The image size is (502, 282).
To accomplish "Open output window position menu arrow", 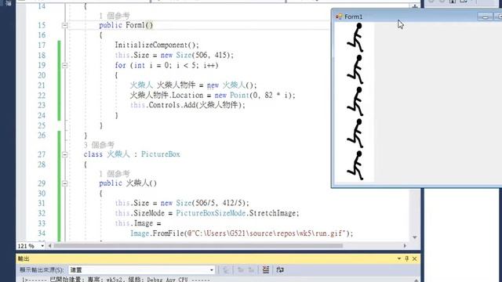I will (x=399, y=258).
